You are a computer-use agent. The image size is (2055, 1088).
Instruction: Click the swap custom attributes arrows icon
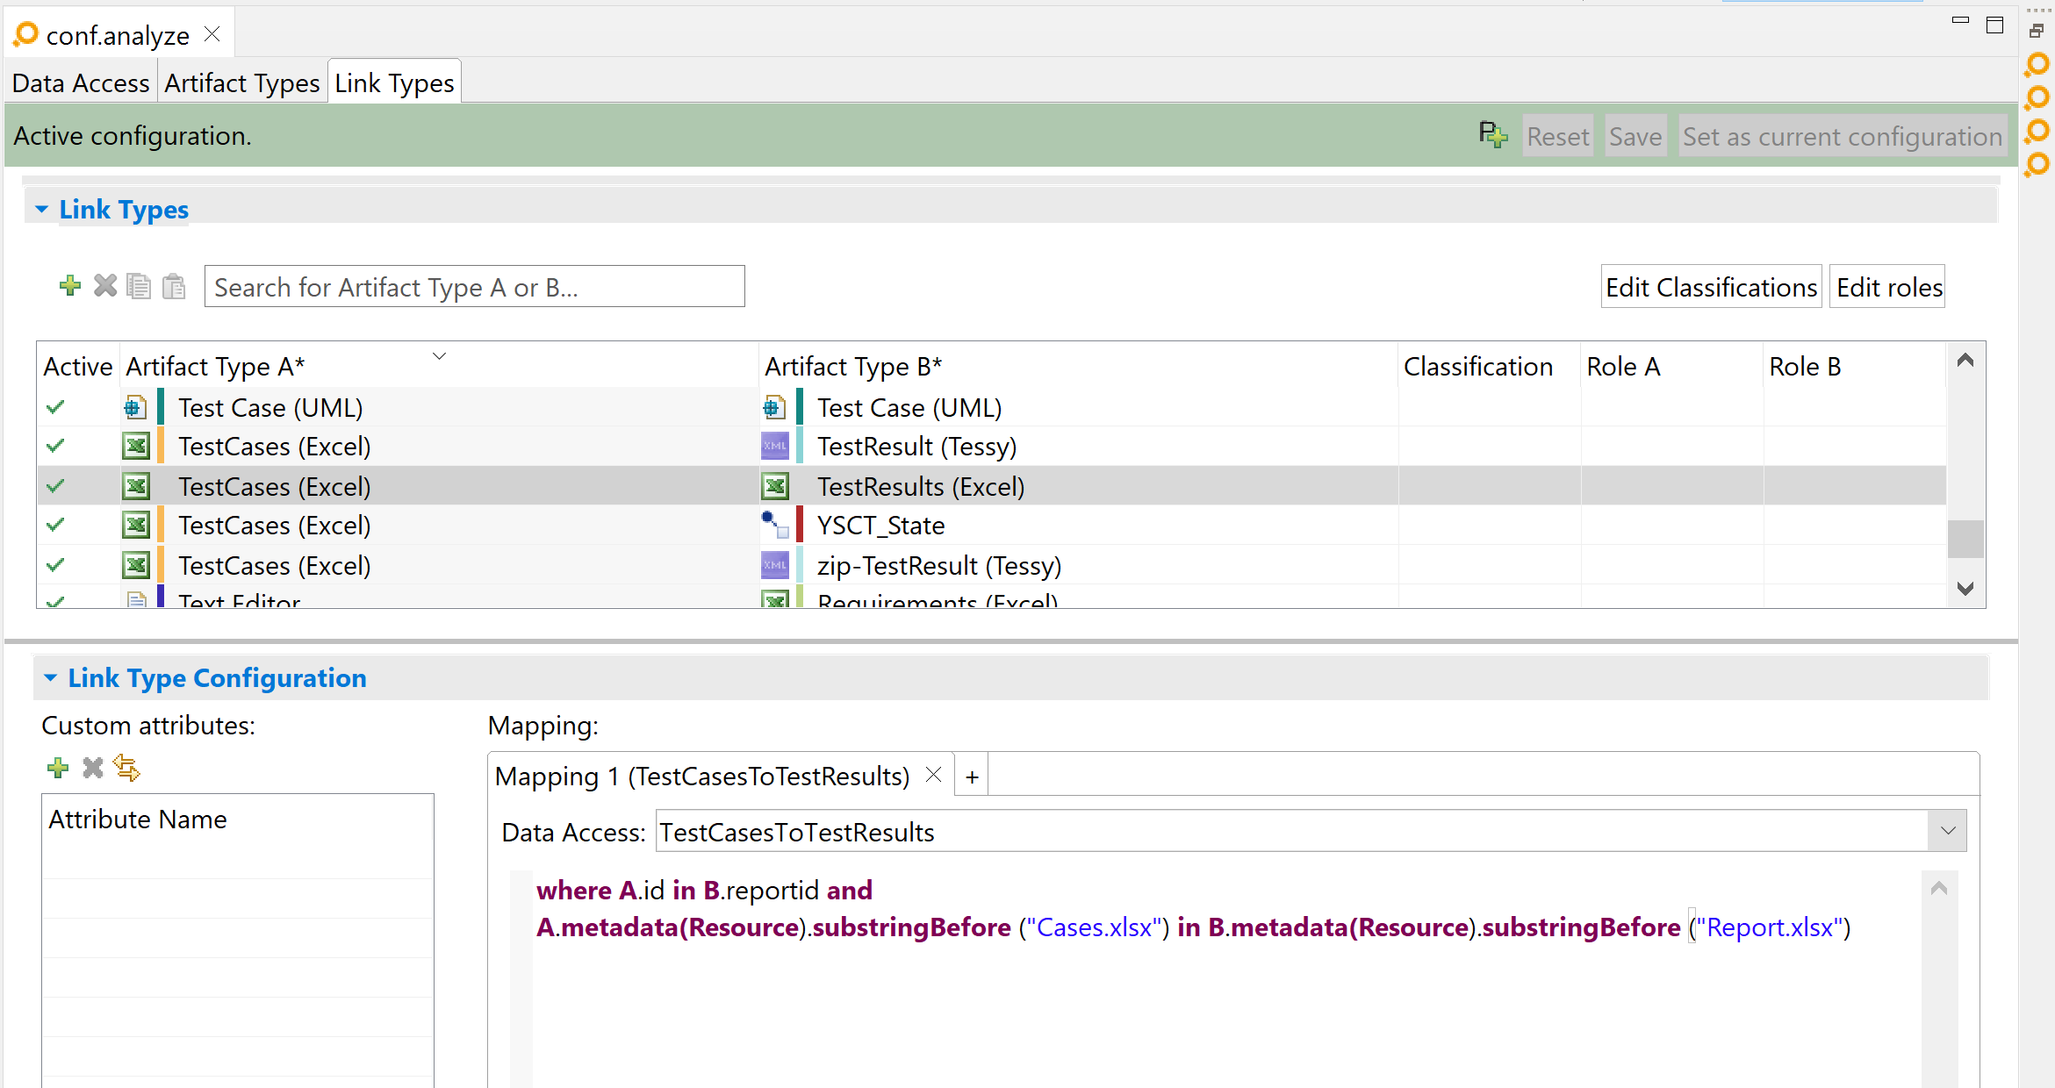pyautogui.click(x=127, y=769)
